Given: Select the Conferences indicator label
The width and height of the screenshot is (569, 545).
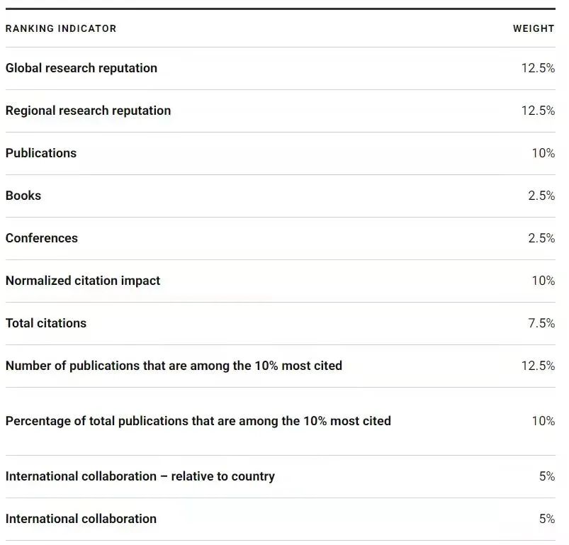Looking at the screenshot, I should tap(42, 238).
